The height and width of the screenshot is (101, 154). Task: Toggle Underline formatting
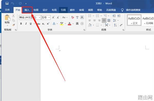click(31, 24)
